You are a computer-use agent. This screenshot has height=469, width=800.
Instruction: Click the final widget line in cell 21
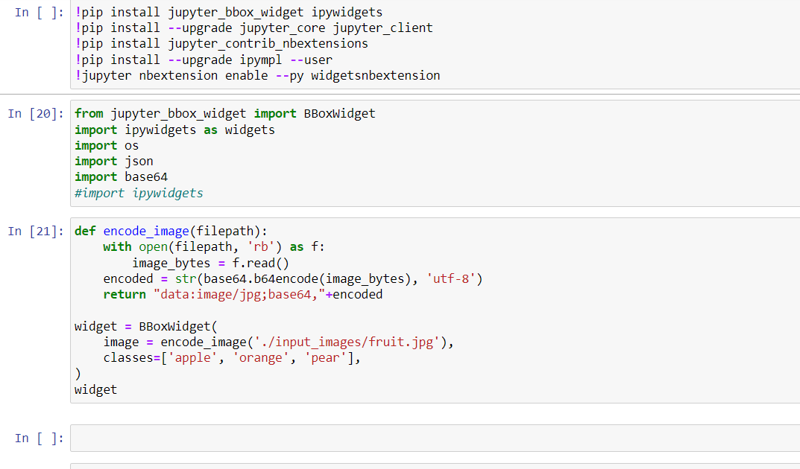(x=91, y=389)
